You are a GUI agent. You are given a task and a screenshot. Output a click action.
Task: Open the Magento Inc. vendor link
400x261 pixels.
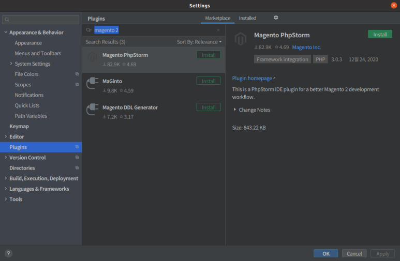coord(306,47)
